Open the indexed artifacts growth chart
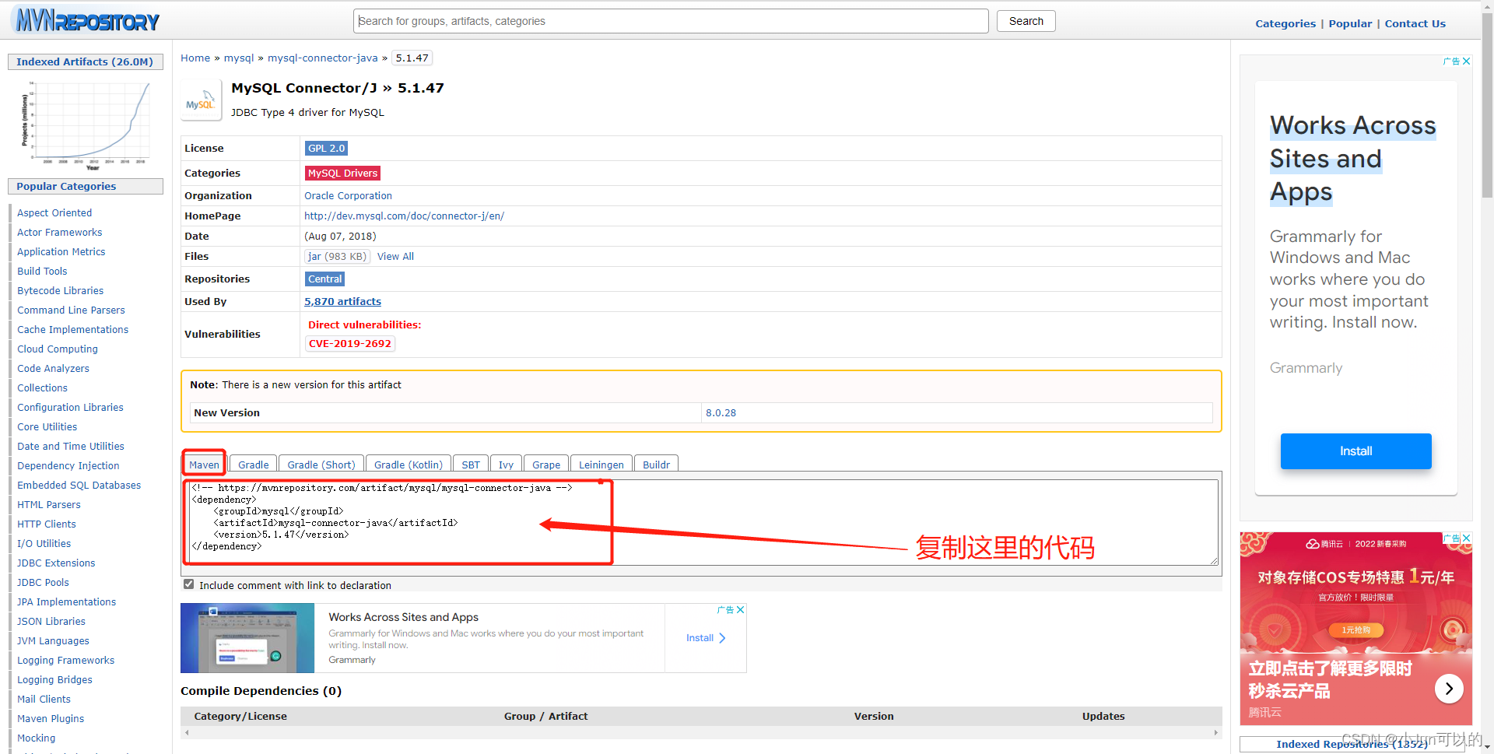This screenshot has width=1494, height=754. 86,124
